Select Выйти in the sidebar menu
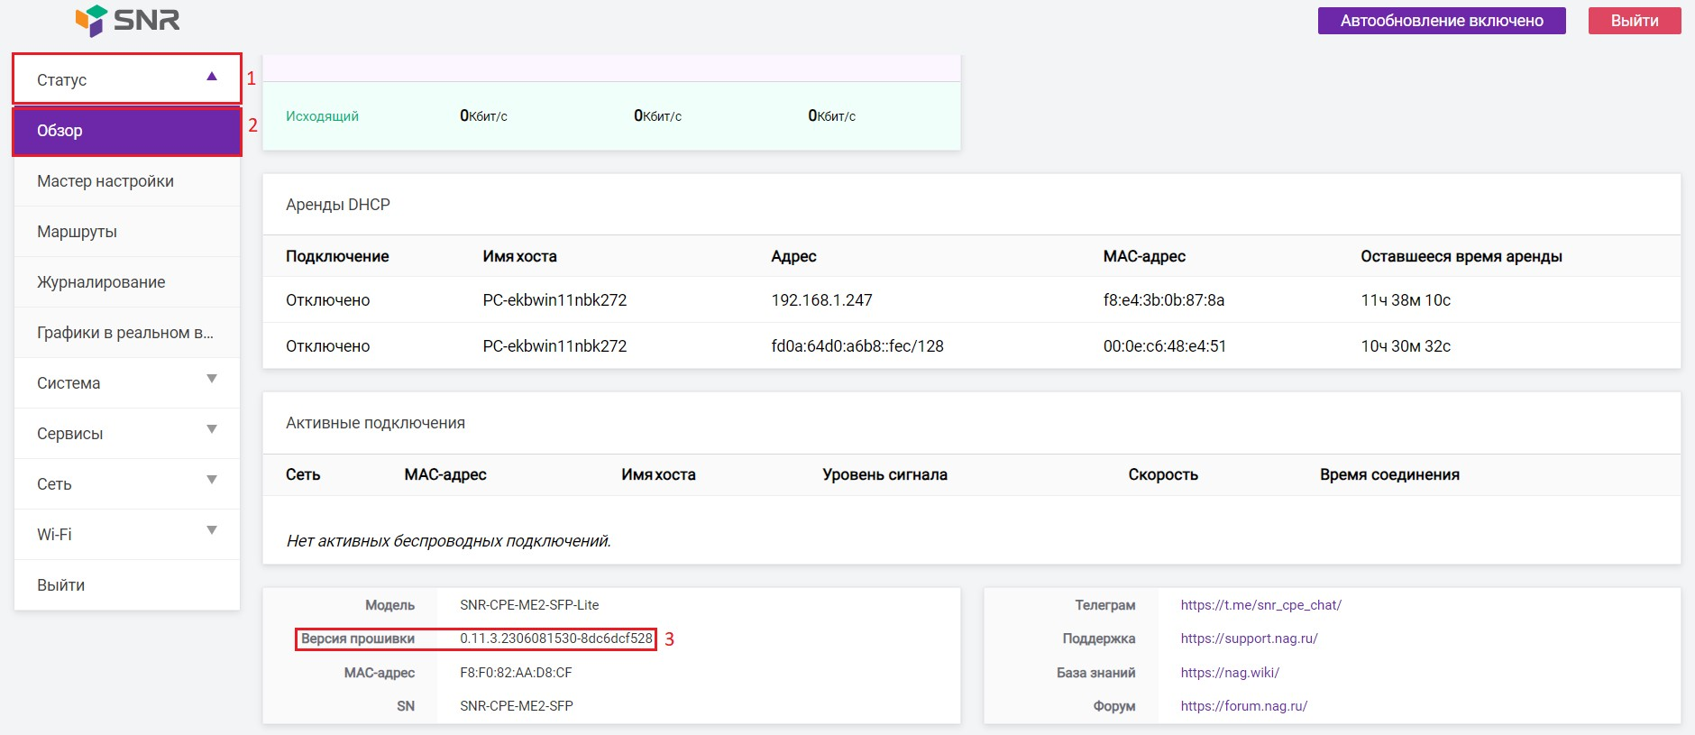This screenshot has width=1695, height=735. [127, 585]
